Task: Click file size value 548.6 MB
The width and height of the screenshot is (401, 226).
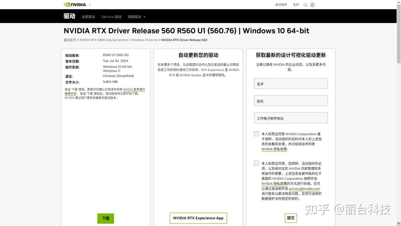Action: tap(110, 82)
